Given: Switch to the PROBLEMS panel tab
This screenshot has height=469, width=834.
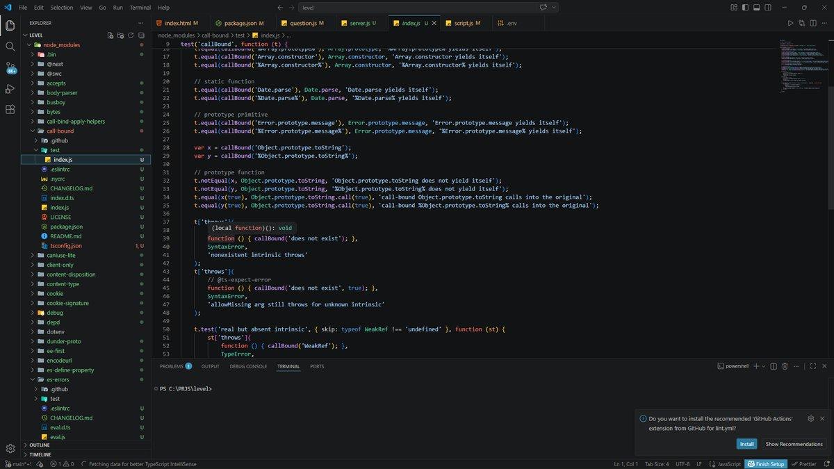Looking at the screenshot, I should pos(175,366).
